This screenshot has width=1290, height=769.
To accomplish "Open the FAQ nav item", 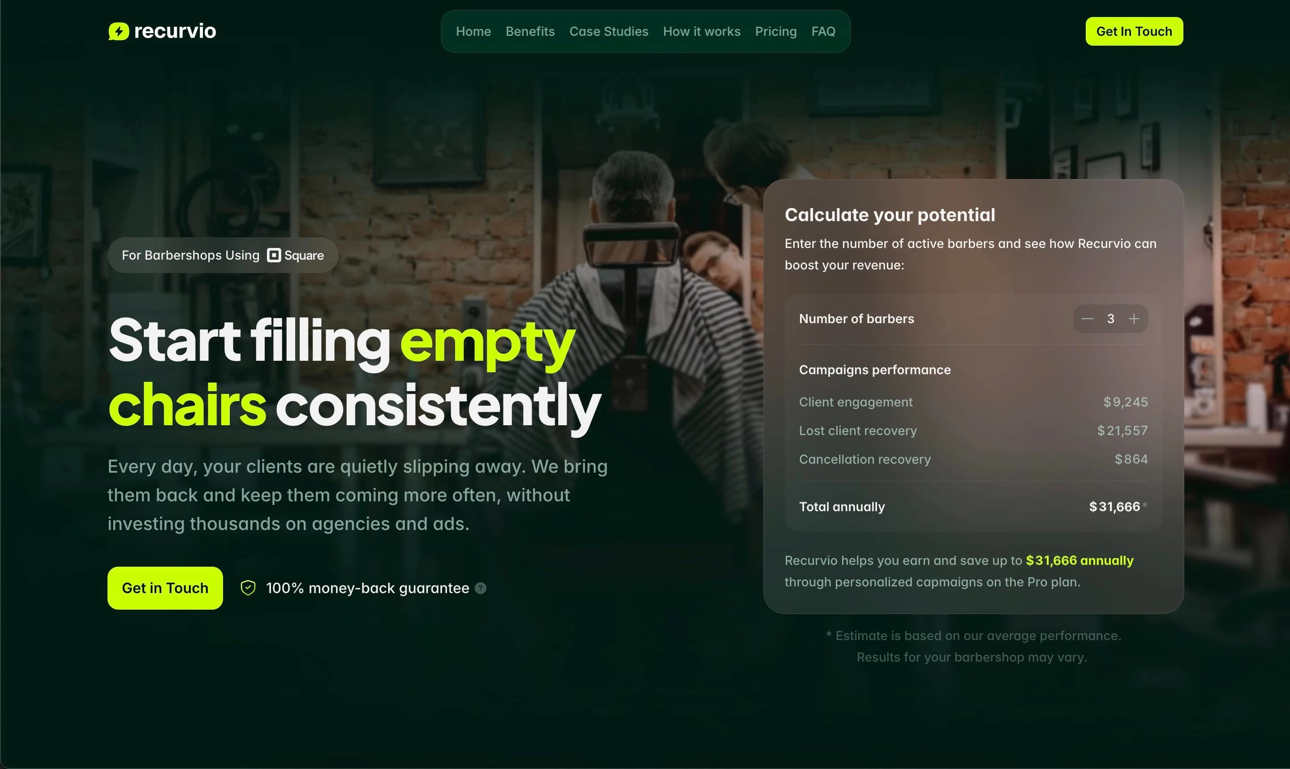I will [x=823, y=32].
